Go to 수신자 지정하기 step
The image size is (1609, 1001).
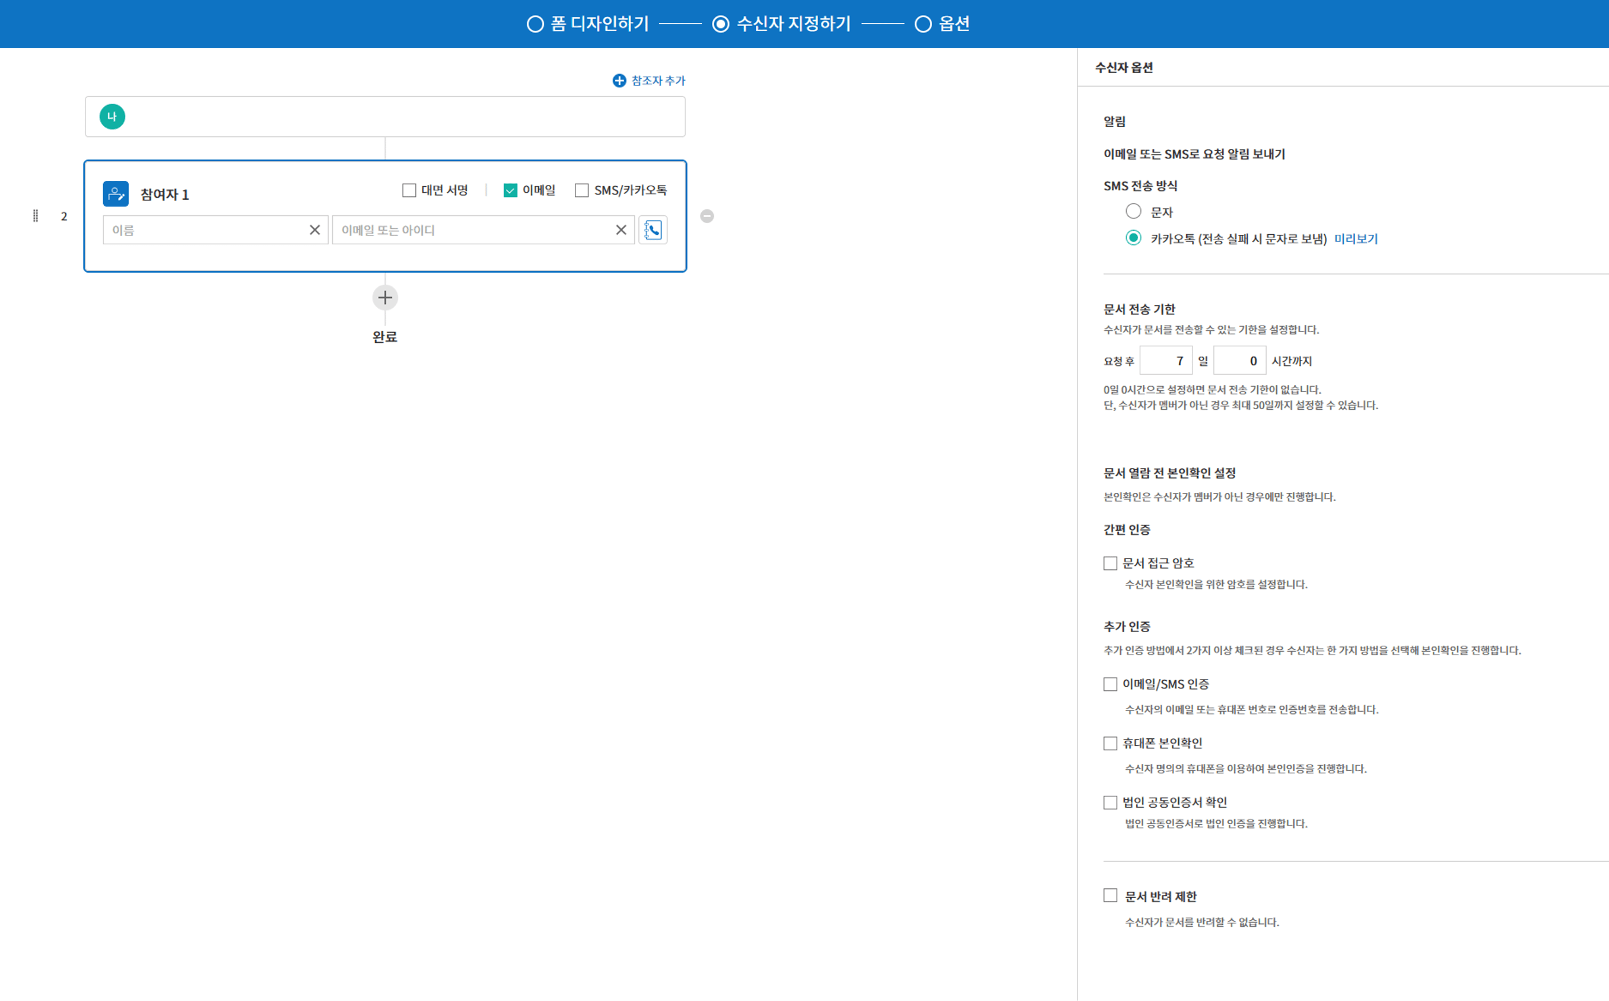[781, 24]
